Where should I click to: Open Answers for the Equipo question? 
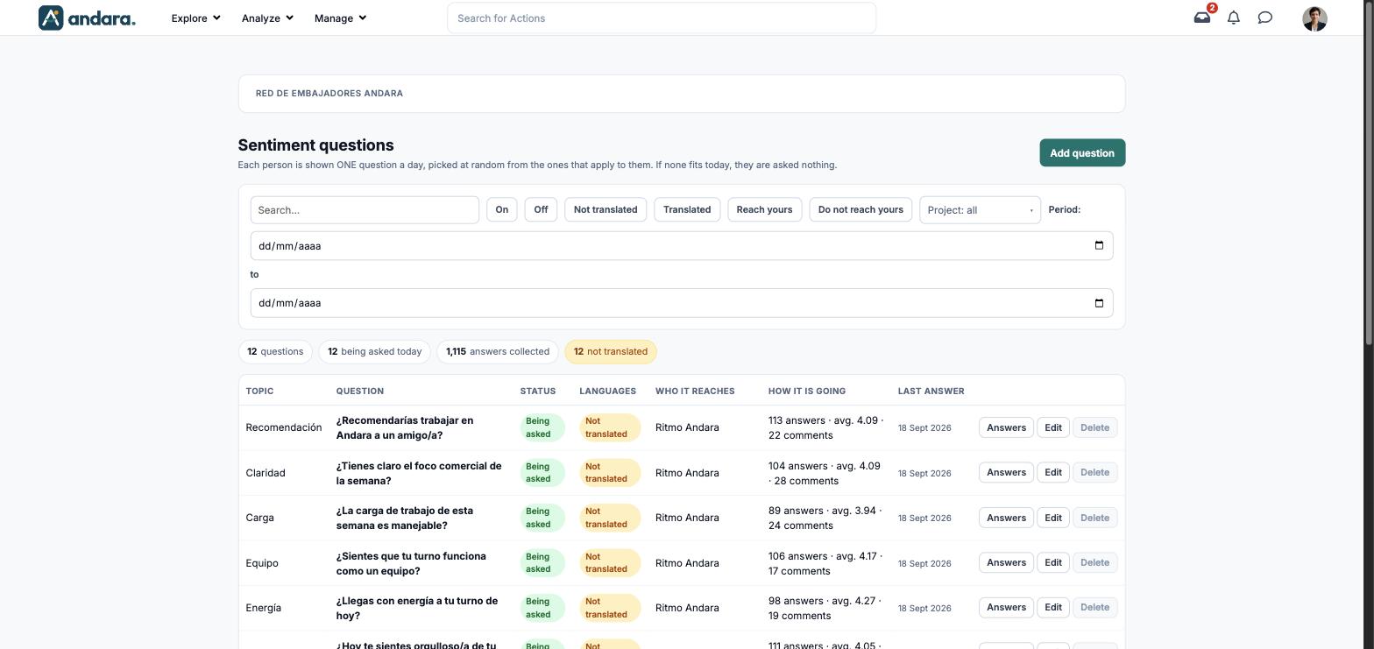(1006, 562)
